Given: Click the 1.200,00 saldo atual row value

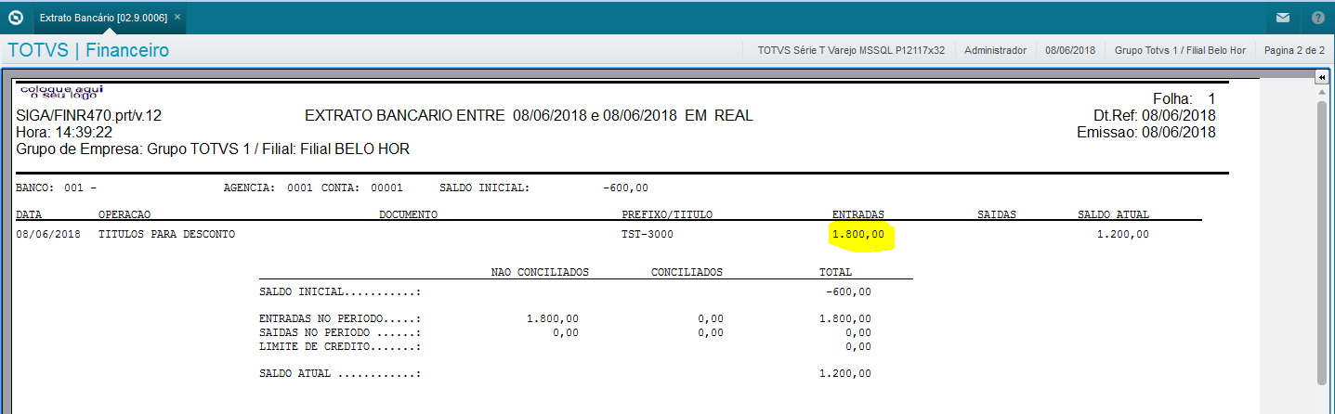Looking at the screenshot, I should tap(1122, 234).
